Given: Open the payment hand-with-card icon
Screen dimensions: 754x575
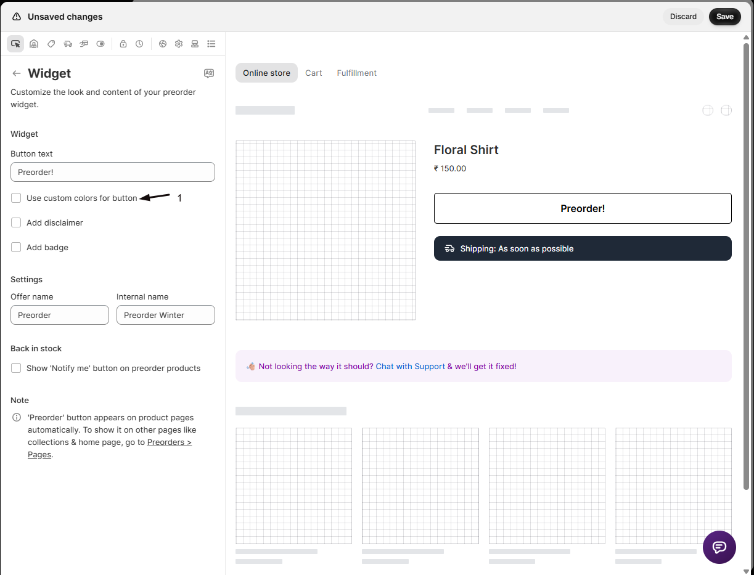Looking at the screenshot, I should click(84, 44).
